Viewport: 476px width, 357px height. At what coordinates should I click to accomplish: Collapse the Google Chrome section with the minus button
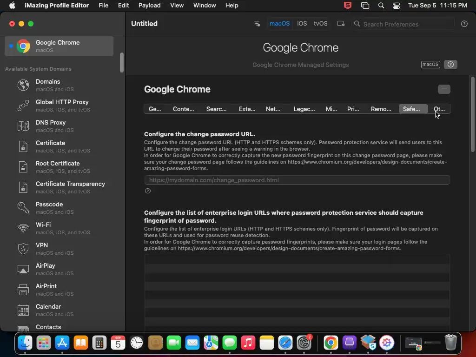[444, 89]
